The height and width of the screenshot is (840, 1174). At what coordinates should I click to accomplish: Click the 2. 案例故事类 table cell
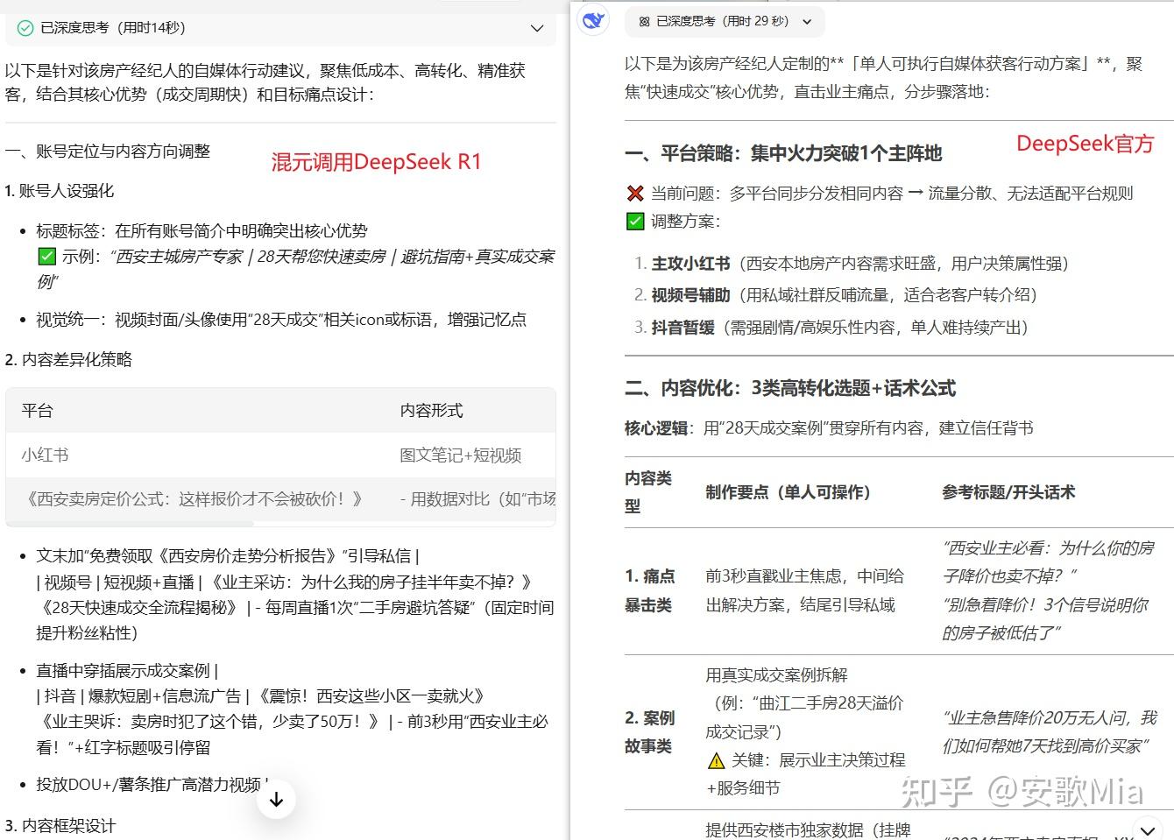(650, 732)
